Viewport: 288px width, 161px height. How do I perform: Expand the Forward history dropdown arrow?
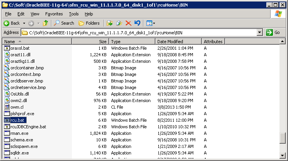[x=38, y=23]
